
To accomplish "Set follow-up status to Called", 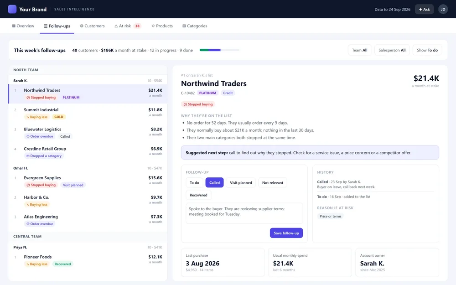I will (x=215, y=183).
